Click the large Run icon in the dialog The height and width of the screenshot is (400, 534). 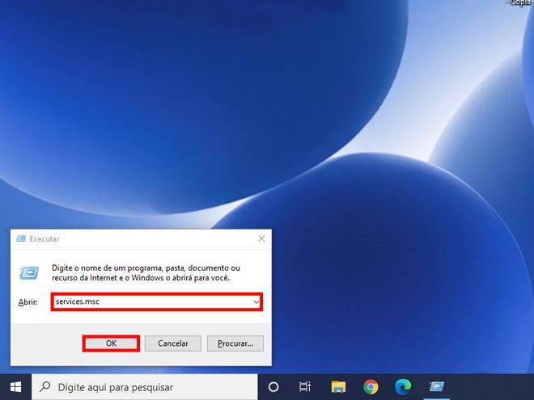coord(29,273)
